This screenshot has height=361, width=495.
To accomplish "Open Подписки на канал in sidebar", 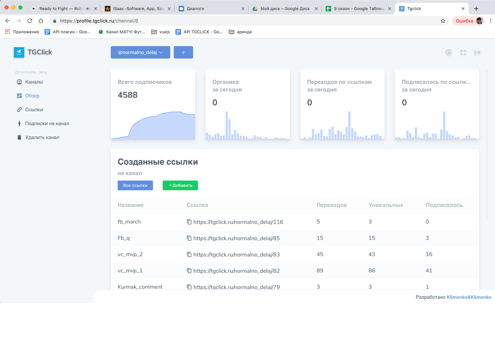I will pyautogui.click(x=47, y=124).
